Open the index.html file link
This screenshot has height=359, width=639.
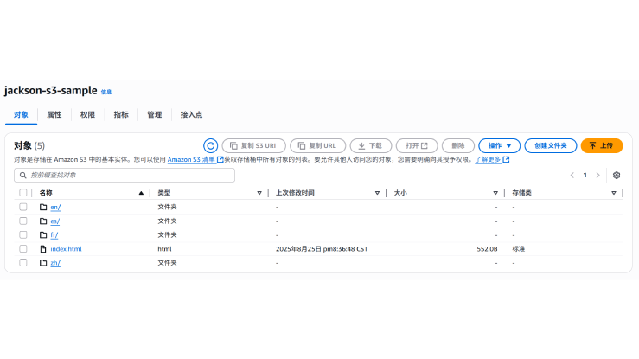point(66,249)
